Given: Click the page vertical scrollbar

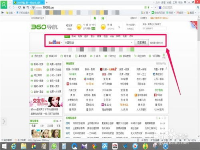Looking at the screenshot, I should (199, 77).
